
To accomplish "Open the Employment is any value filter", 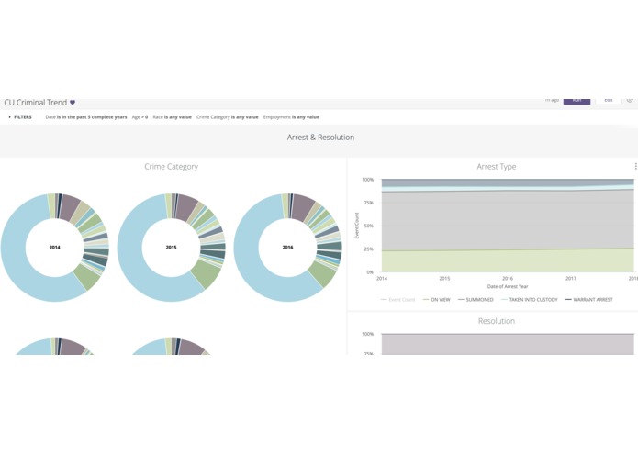I will (291, 117).
